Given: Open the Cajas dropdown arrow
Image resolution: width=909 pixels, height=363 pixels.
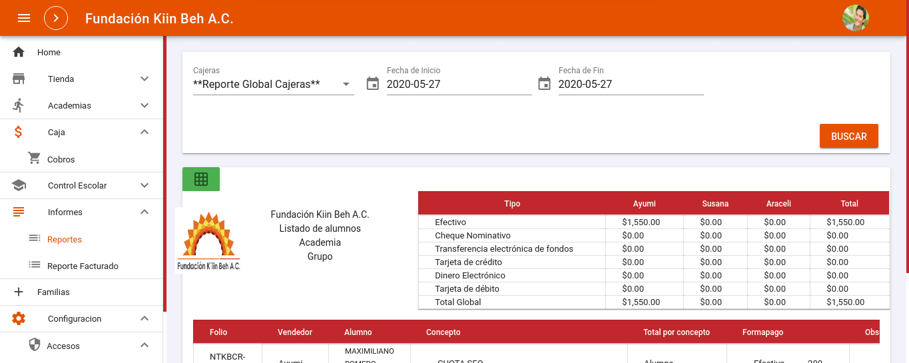Looking at the screenshot, I should [x=346, y=85].
